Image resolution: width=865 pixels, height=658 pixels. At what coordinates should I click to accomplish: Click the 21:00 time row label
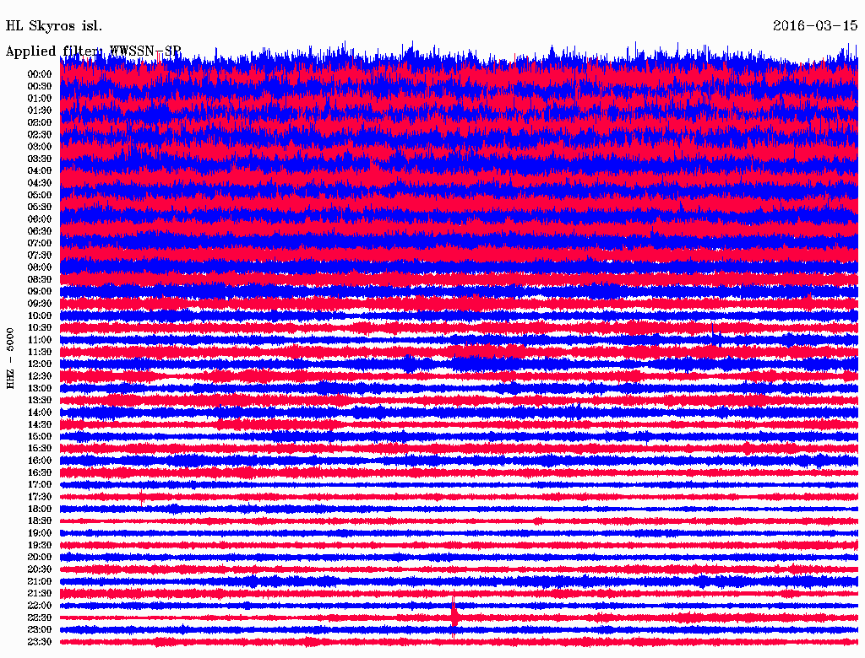tap(40, 581)
